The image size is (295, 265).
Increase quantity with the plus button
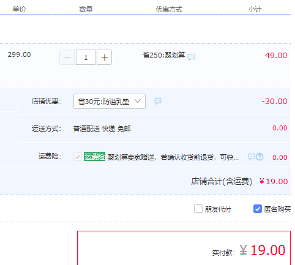pyautogui.click(x=104, y=58)
